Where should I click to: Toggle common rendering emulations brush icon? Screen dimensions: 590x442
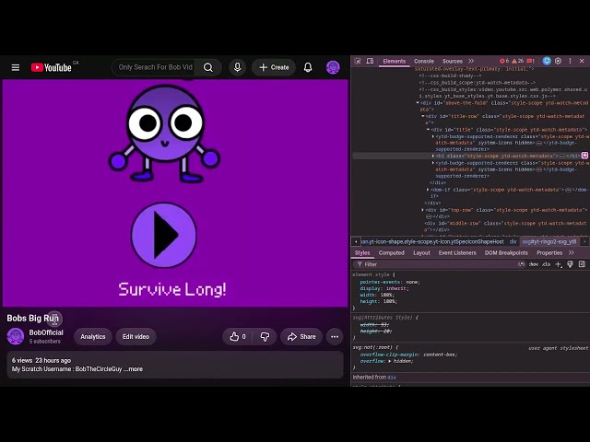coord(570,264)
